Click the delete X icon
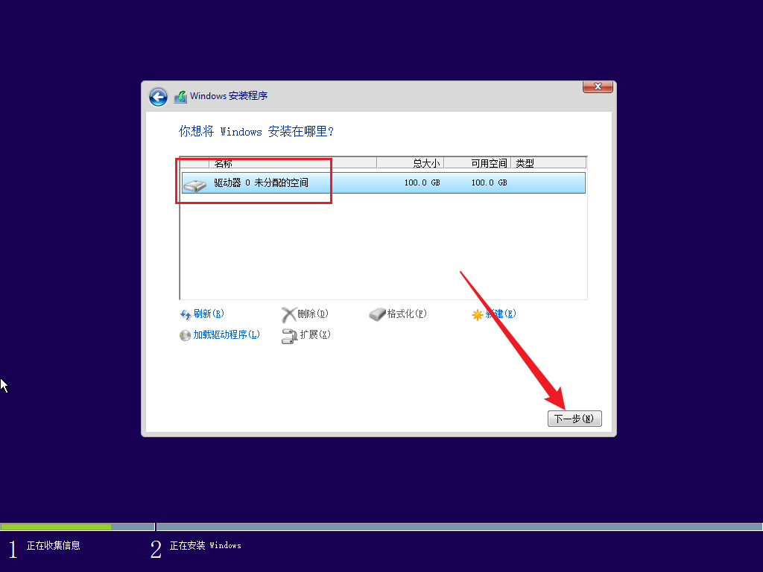Screen dimensions: 763x572 click(288, 315)
